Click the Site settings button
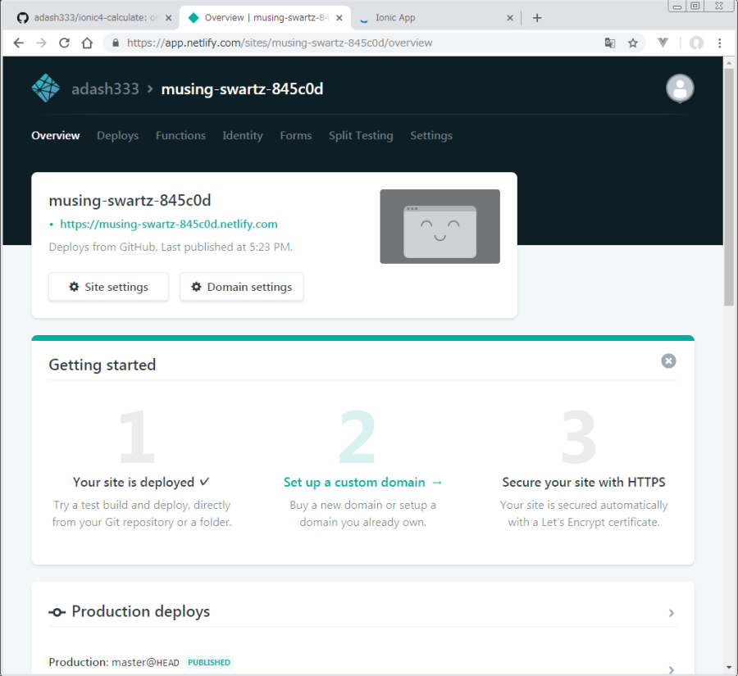The image size is (738, 676). coord(108,287)
